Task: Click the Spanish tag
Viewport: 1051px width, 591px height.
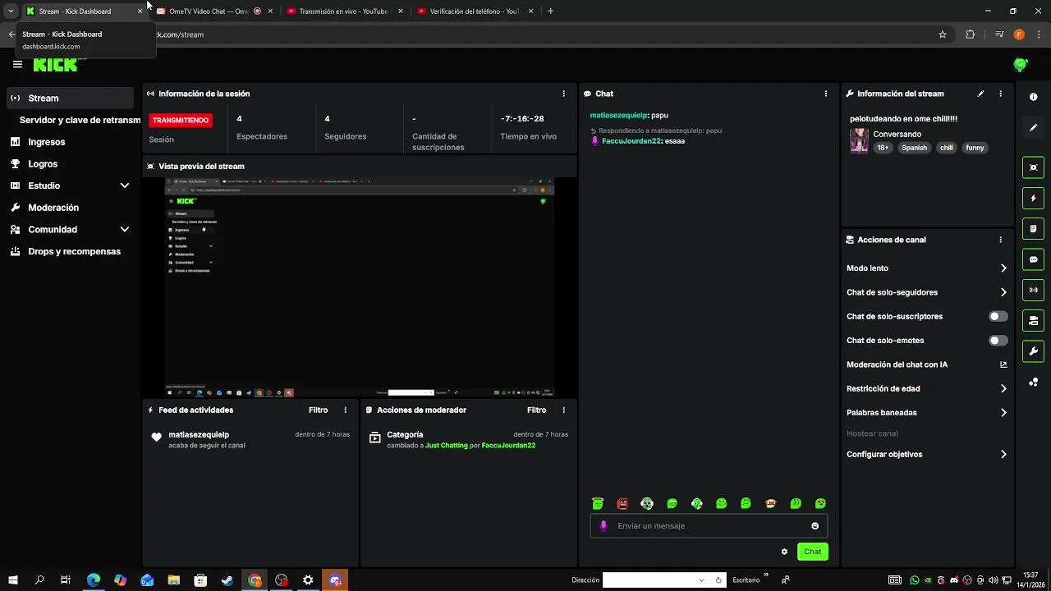Action: click(914, 148)
